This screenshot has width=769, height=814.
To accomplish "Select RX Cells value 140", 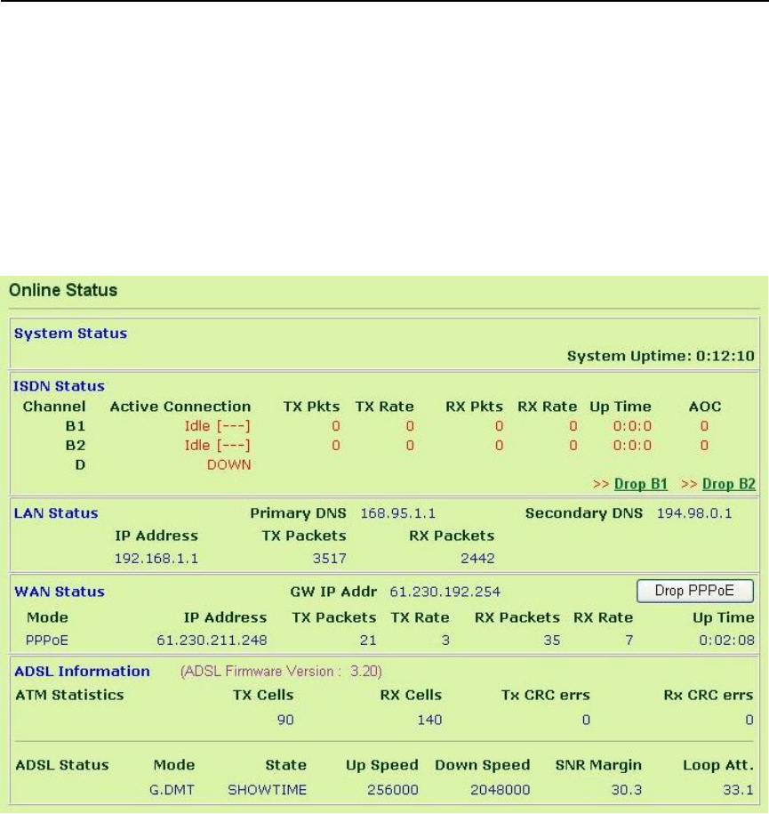I will (429, 720).
